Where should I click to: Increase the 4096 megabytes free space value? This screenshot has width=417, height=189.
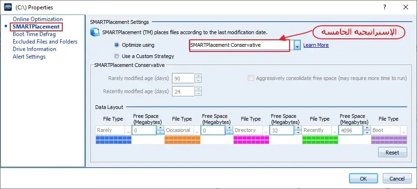[x=367, y=128]
